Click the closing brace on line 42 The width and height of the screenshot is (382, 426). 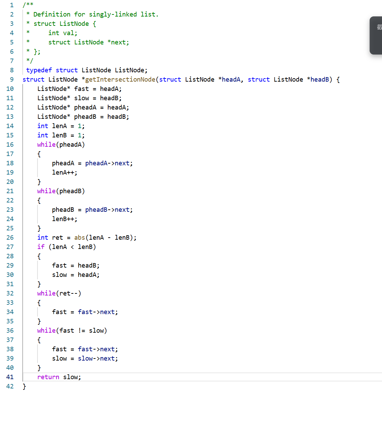(24, 386)
